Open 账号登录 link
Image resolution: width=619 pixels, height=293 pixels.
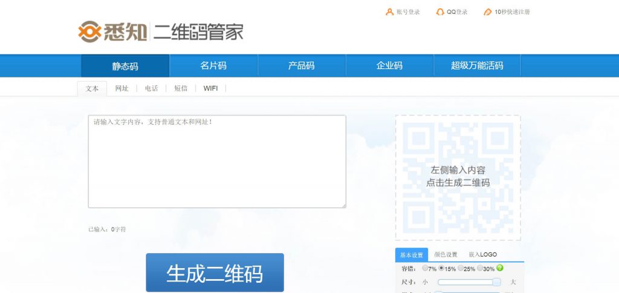click(408, 12)
